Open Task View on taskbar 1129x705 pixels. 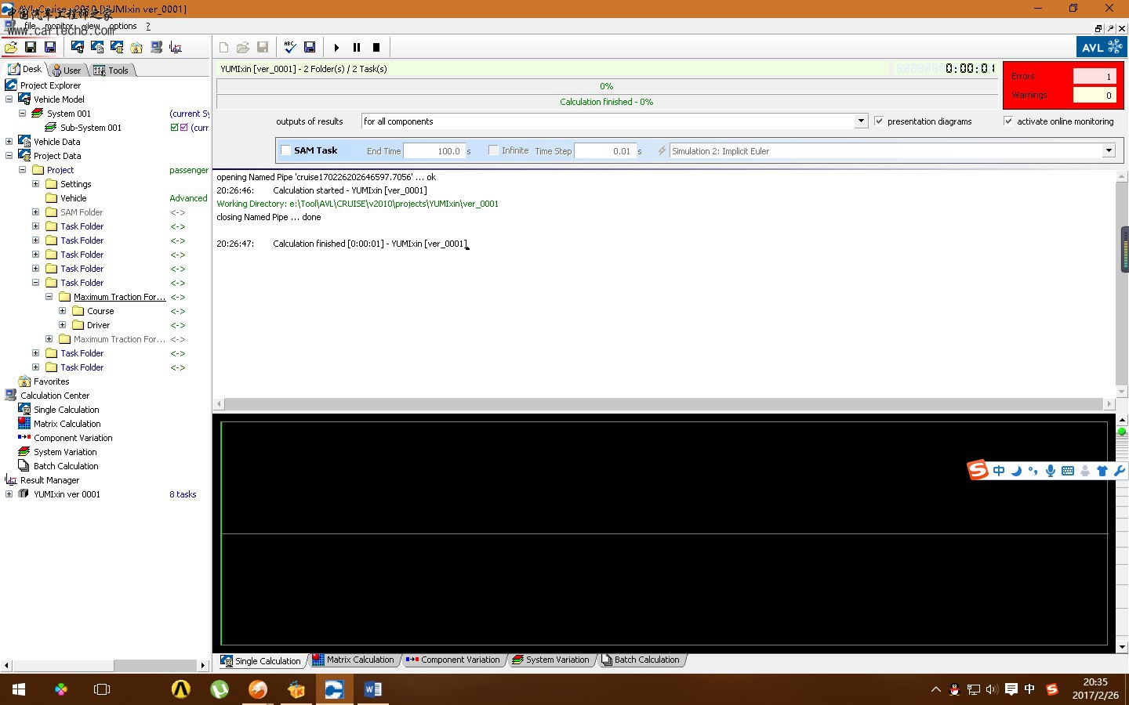(x=102, y=689)
